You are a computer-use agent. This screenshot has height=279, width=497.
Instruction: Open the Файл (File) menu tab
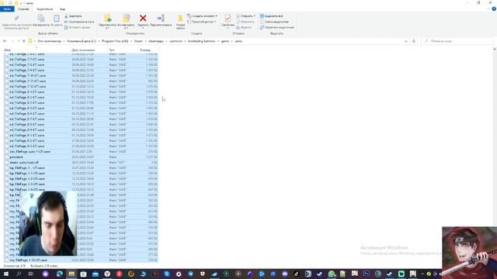point(7,9)
